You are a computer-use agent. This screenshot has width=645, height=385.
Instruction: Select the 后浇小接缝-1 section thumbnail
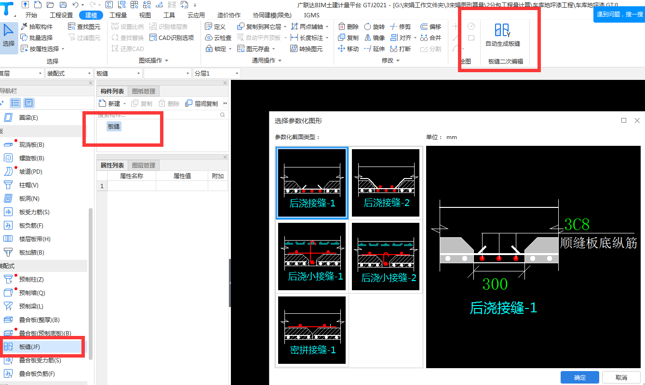click(312, 257)
